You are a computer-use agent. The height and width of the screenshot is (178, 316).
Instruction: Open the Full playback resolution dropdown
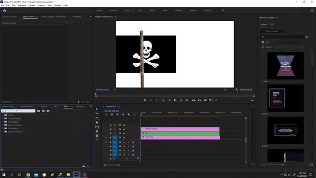(228, 89)
